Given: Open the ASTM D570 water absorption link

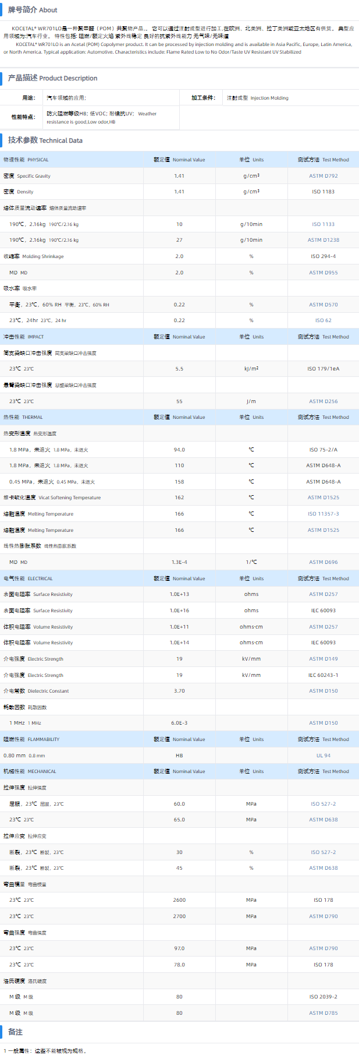Looking at the screenshot, I should click(x=323, y=305).
